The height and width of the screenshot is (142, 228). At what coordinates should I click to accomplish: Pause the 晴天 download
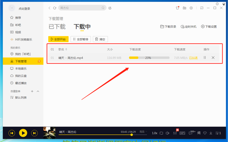(205, 58)
